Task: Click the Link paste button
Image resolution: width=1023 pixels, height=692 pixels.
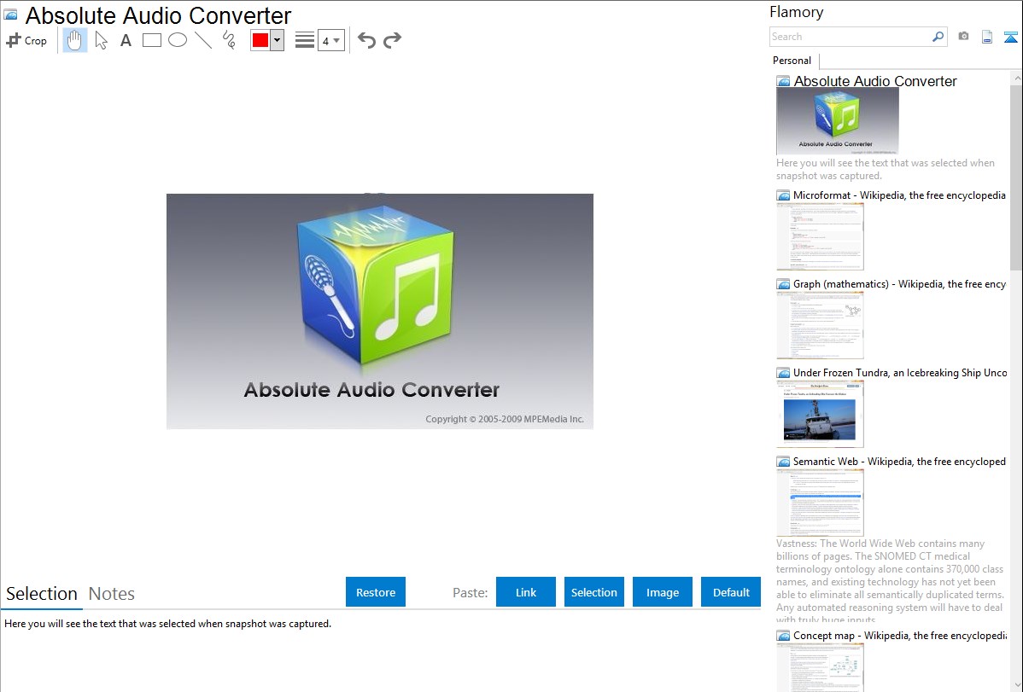Action: click(526, 592)
